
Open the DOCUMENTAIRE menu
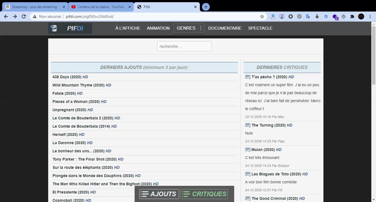click(x=225, y=28)
